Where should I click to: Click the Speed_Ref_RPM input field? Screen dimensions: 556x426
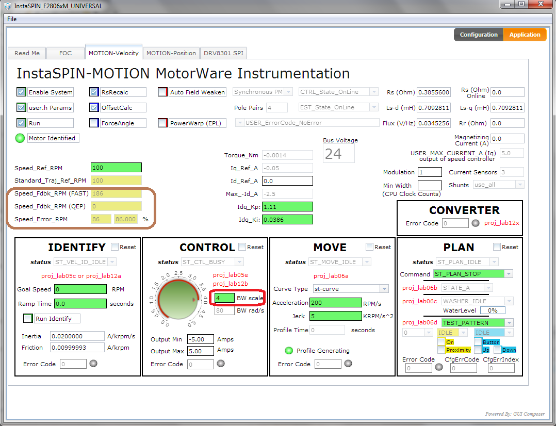tap(117, 168)
